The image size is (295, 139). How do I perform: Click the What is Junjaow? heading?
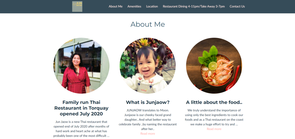[147, 102]
